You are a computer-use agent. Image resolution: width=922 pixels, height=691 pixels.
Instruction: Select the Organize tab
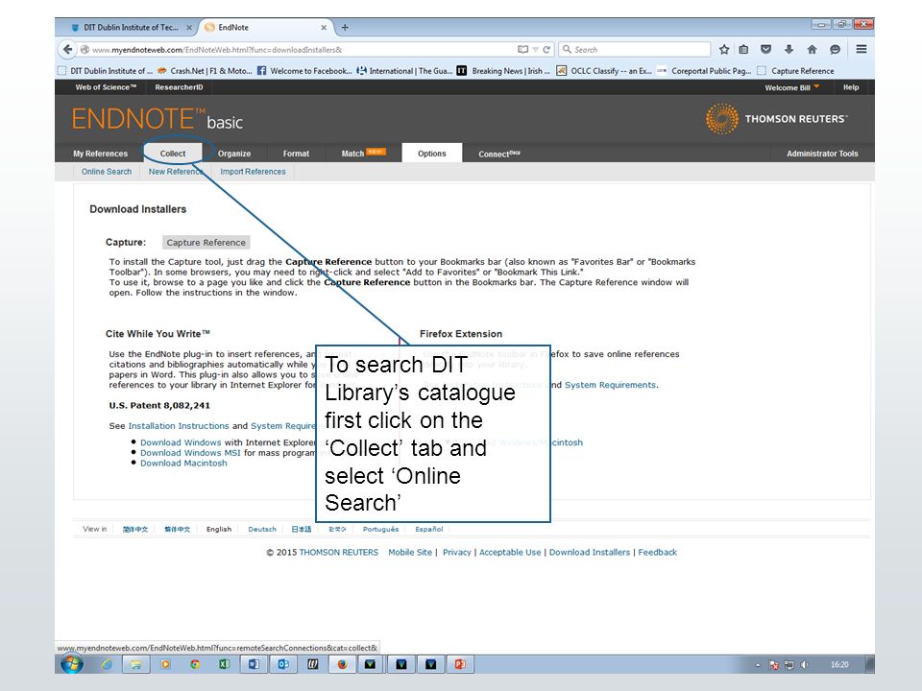point(234,154)
